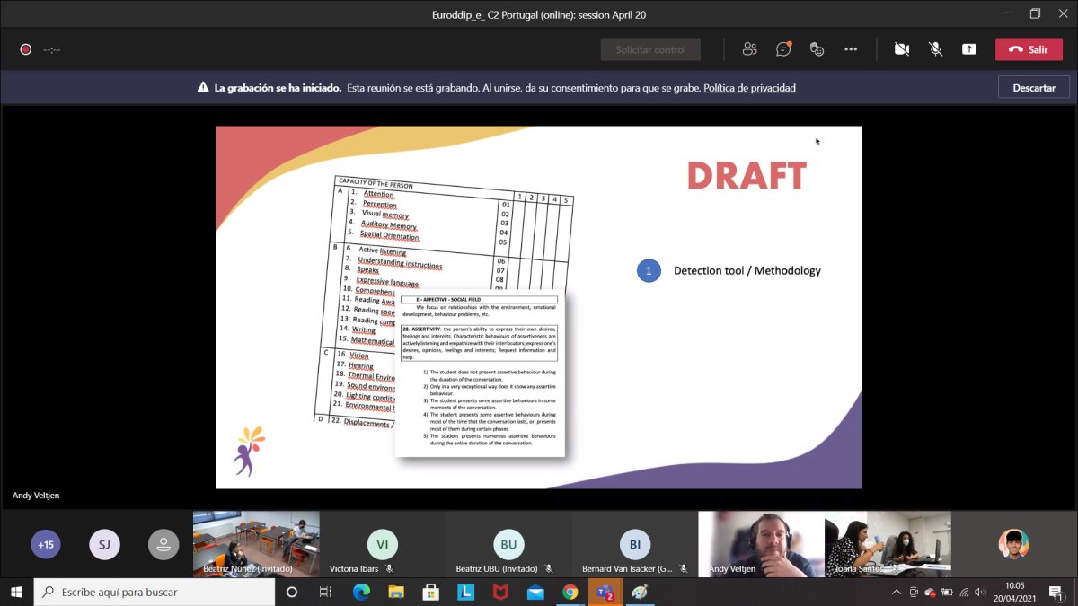The width and height of the screenshot is (1078, 606).
Task: Expand the +15 additional participants overflow
Action: pos(46,544)
